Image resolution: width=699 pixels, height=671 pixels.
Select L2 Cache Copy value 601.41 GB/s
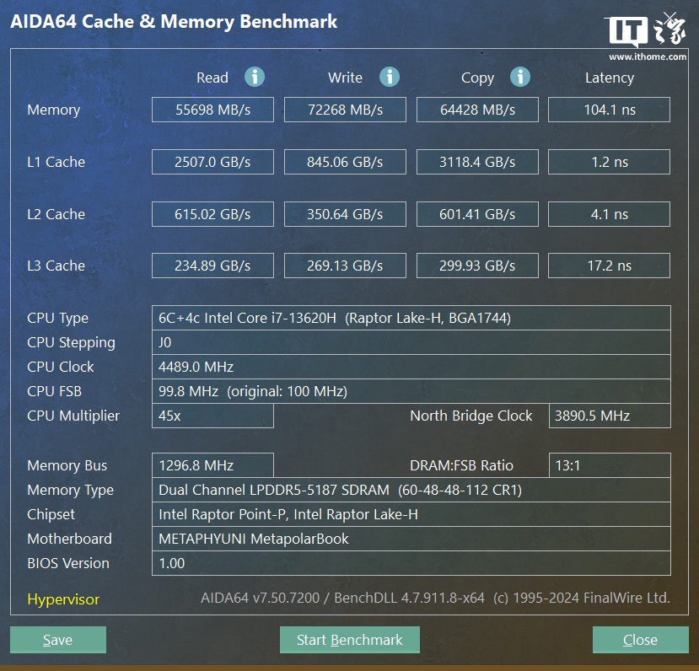pyautogui.click(x=477, y=214)
